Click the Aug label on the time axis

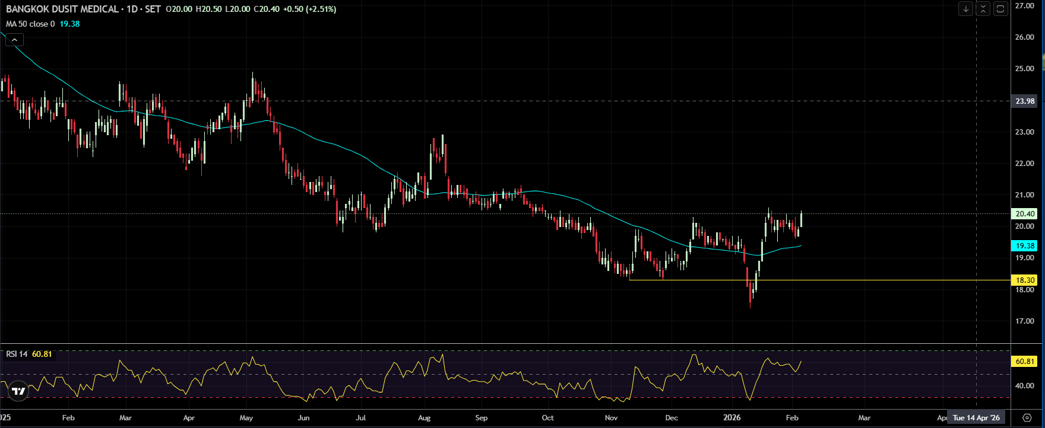click(x=424, y=418)
